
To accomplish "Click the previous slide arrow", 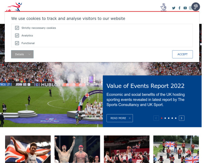I will tap(156, 118).
